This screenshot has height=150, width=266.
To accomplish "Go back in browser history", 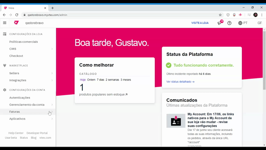I will tap(4, 15).
